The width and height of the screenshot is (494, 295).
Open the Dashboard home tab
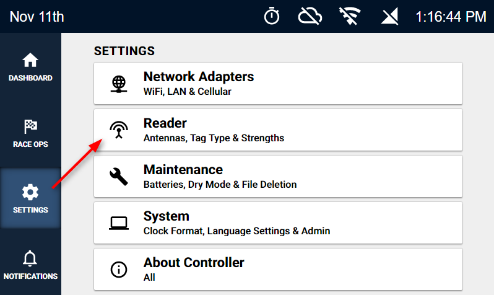point(30,67)
